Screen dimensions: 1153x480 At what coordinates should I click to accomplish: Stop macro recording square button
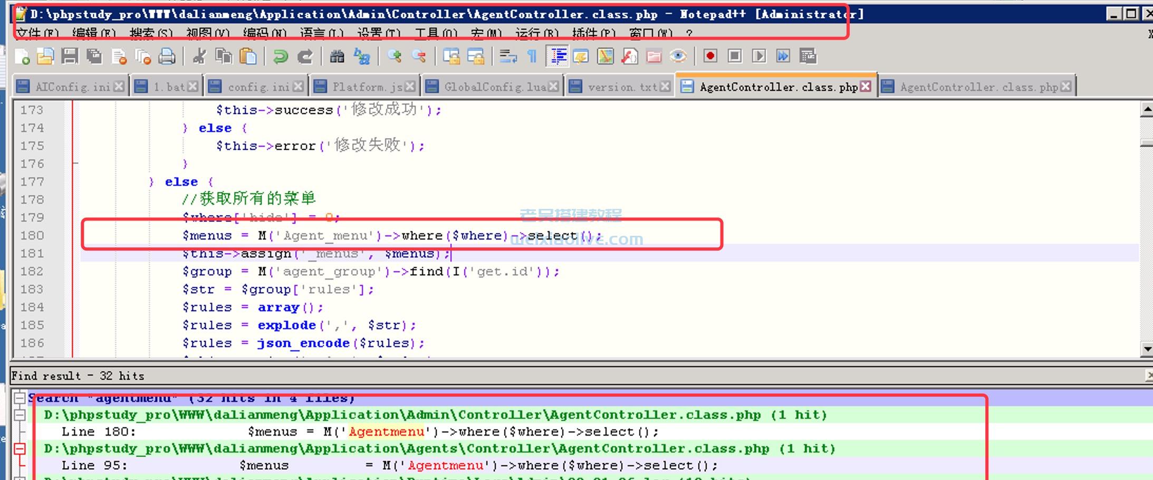coord(735,56)
